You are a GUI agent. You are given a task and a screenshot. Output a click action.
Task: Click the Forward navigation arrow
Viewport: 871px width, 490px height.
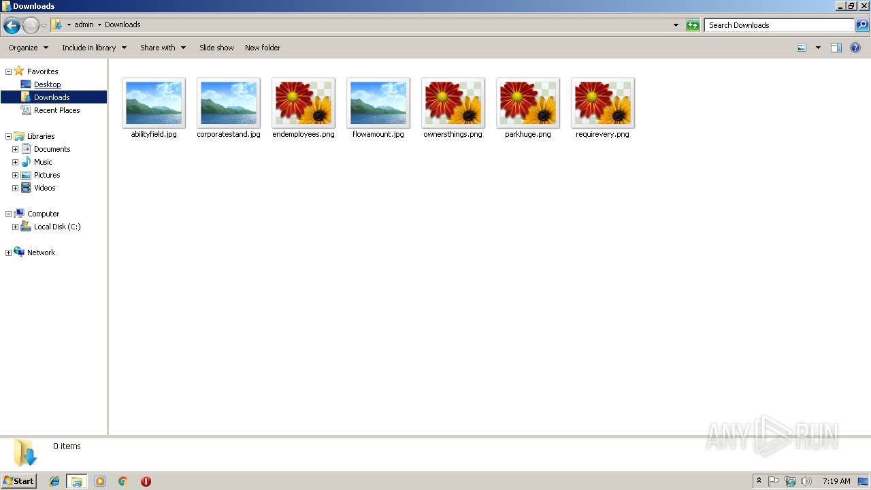click(31, 26)
